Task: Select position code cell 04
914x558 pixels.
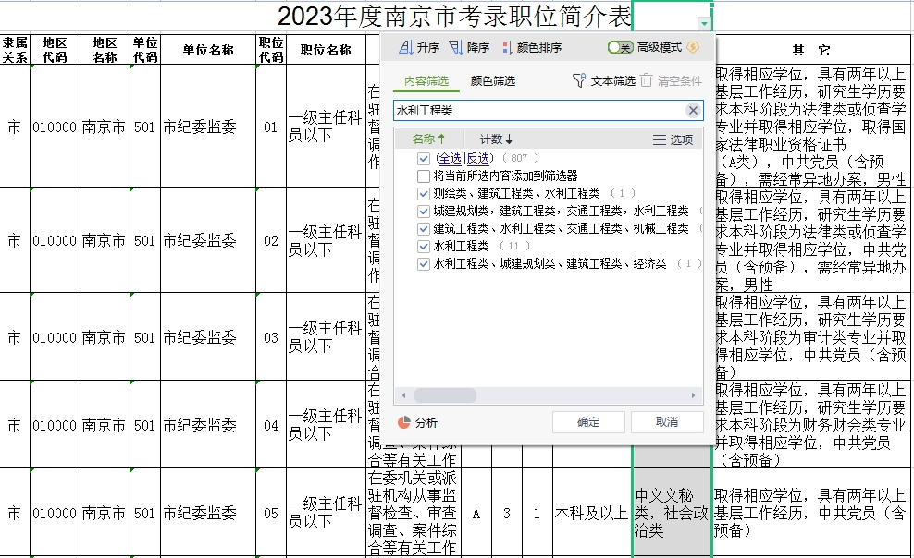Action: pyautogui.click(x=271, y=425)
